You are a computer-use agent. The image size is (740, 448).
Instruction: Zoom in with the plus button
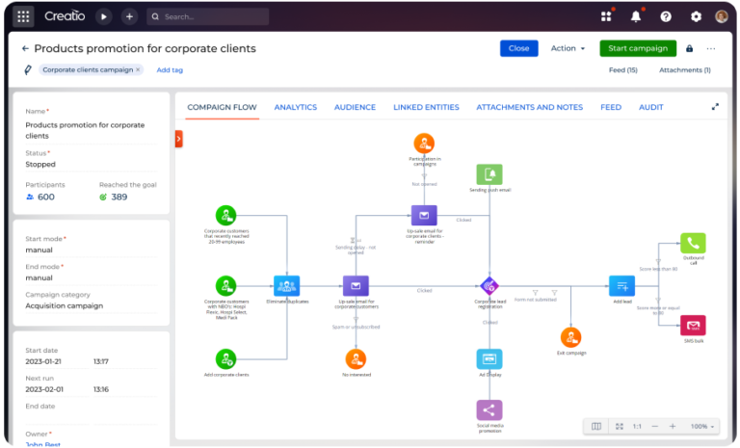tap(673, 426)
